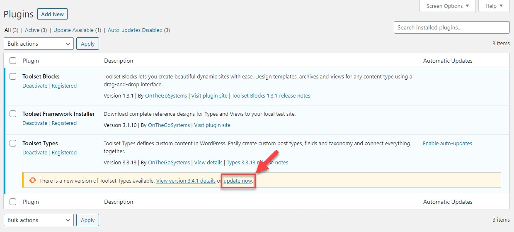Open Registered link for Toolset Blocks
Image resolution: width=514 pixels, height=232 pixels.
(64, 85)
